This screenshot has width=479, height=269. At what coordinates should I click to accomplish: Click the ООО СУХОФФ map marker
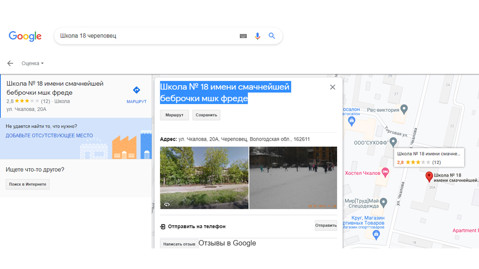[393, 142]
